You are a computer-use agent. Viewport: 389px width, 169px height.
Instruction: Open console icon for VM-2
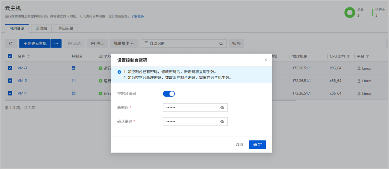pos(74,81)
